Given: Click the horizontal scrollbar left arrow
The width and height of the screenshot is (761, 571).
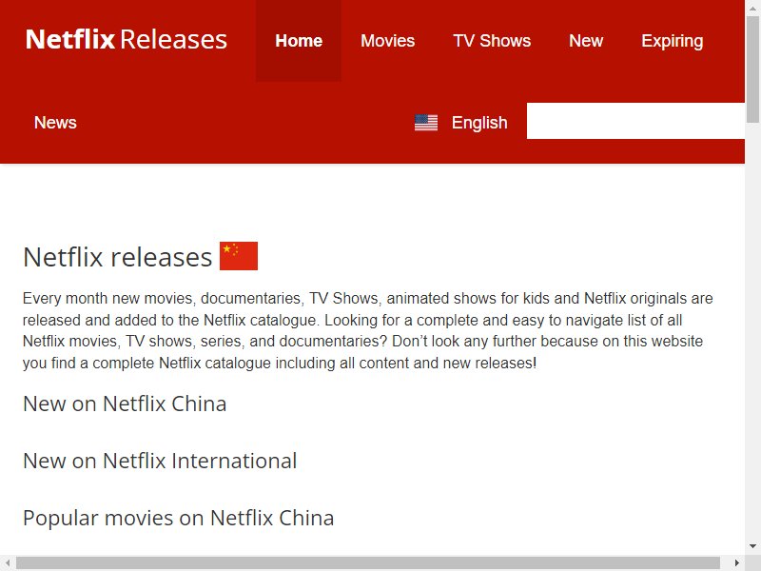Looking at the screenshot, I should (8, 563).
